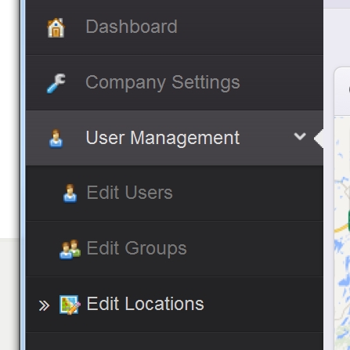Click the double-arrow marker beside Edit Locations
This screenshot has width=350, height=350.
(x=44, y=305)
